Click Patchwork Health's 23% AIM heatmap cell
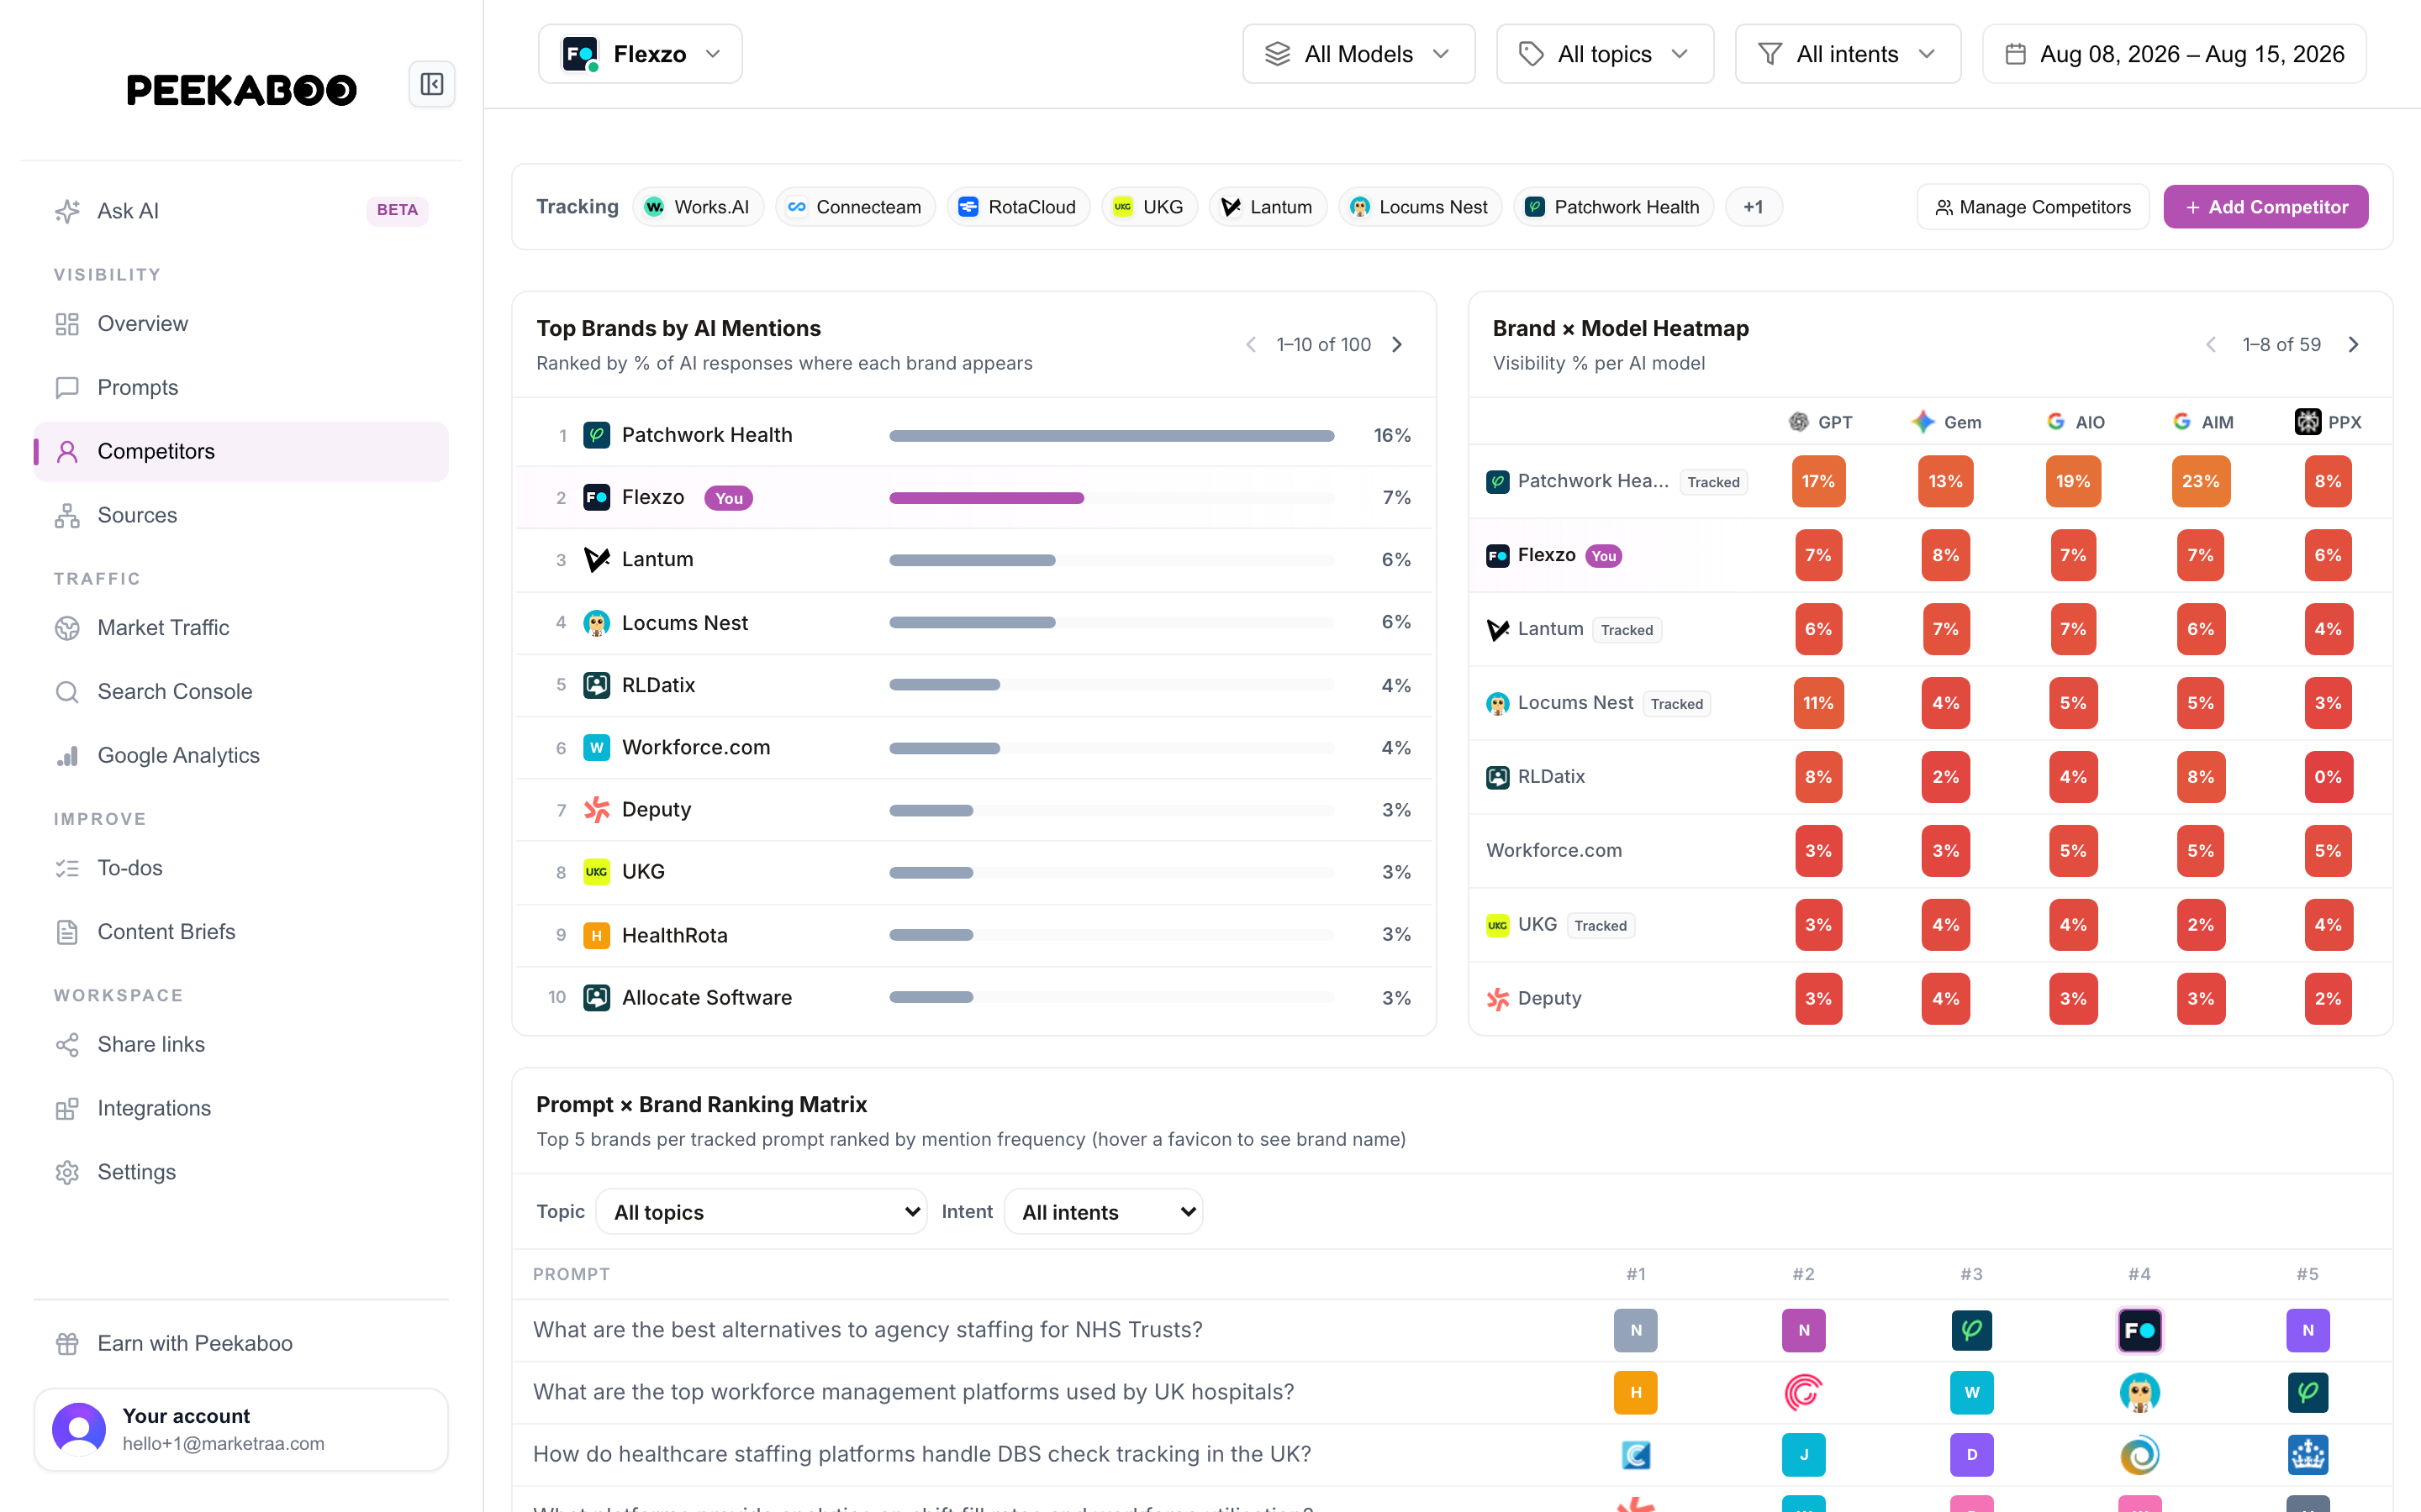 coord(2200,481)
